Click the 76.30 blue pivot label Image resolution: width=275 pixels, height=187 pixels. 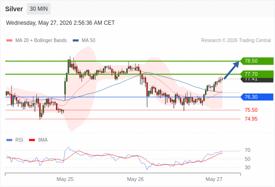[x=257, y=97]
